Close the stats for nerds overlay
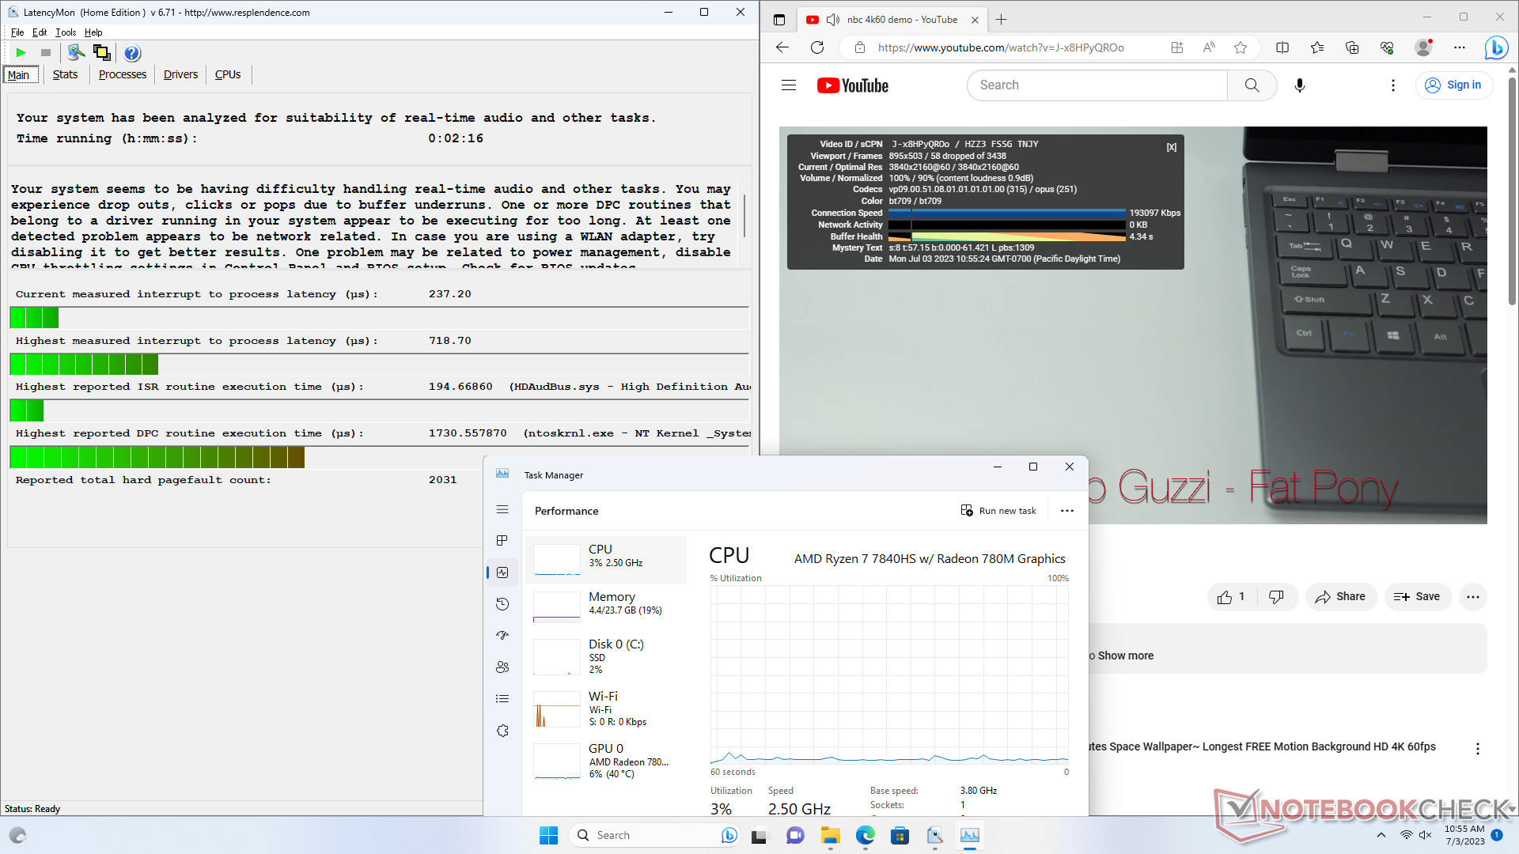 coord(1171,147)
